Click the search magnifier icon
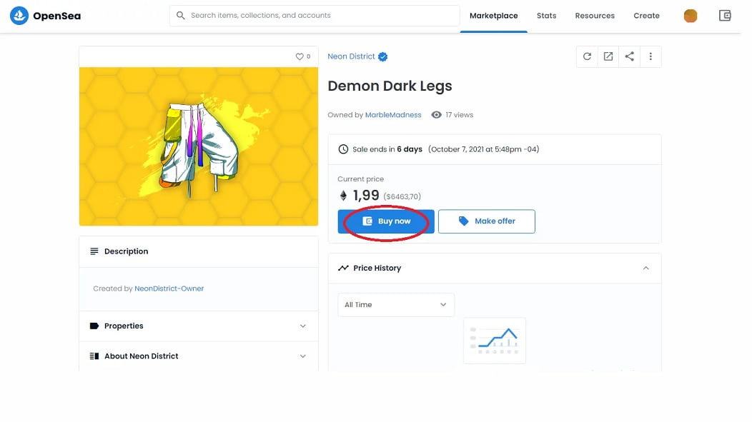 pyautogui.click(x=180, y=15)
